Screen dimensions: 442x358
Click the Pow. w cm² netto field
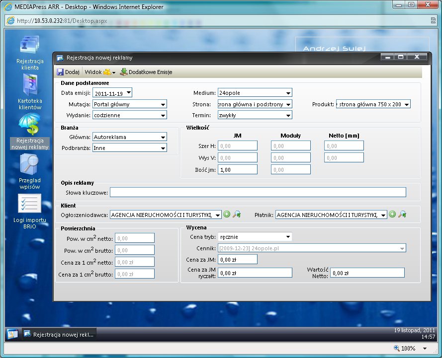135,238
